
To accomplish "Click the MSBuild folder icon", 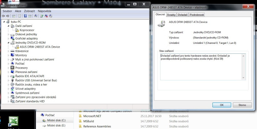I will click(80, 121).
